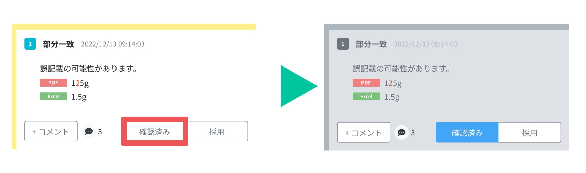Click the red PDF label in left card
586x173 pixels.
[x=53, y=83]
